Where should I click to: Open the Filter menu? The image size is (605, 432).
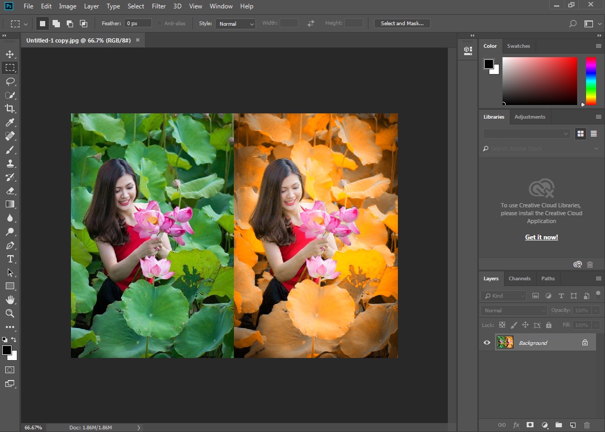(x=159, y=6)
